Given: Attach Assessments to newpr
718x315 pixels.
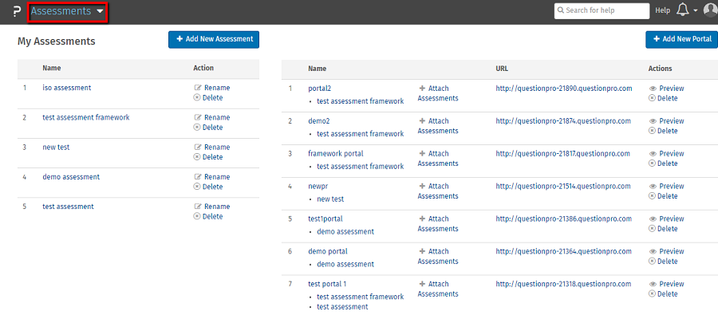Looking at the screenshot, I should coord(438,191).
